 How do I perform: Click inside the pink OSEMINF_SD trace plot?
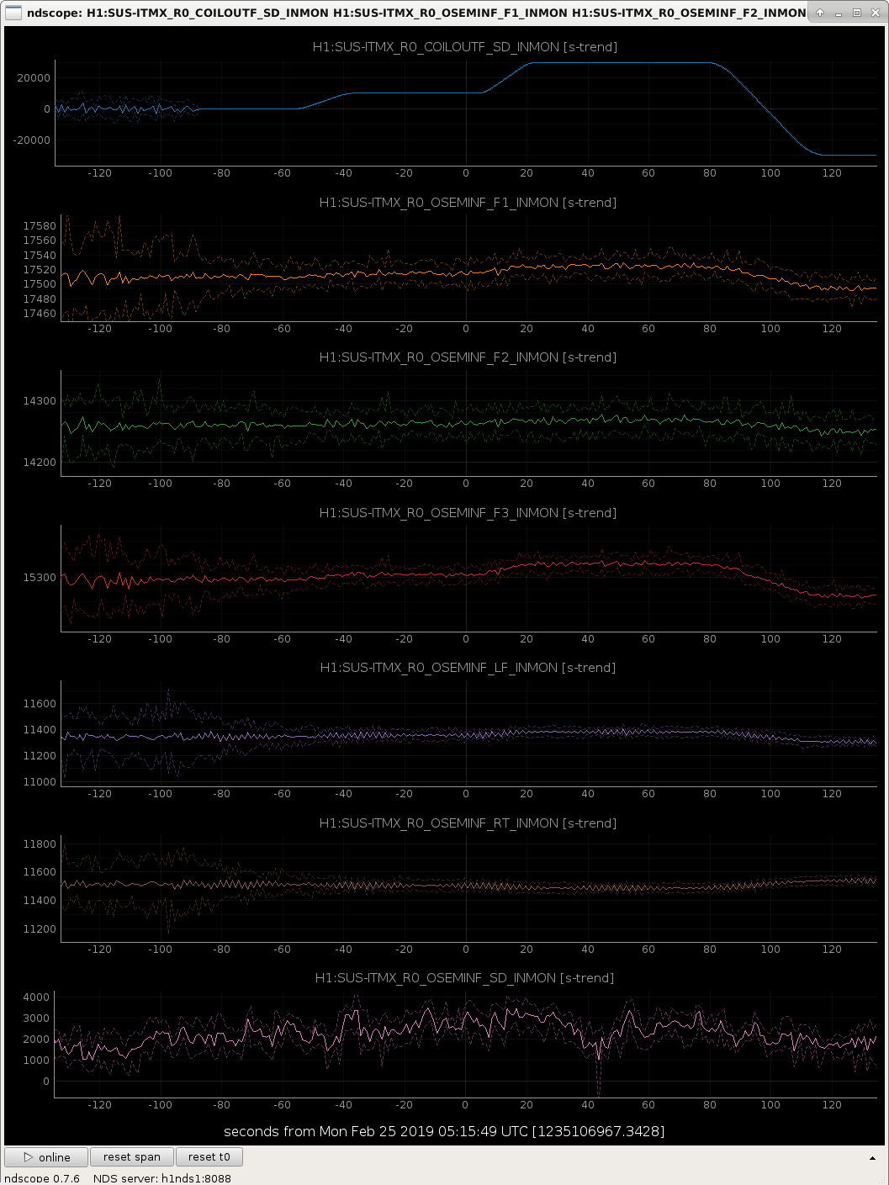point(466,1044)
